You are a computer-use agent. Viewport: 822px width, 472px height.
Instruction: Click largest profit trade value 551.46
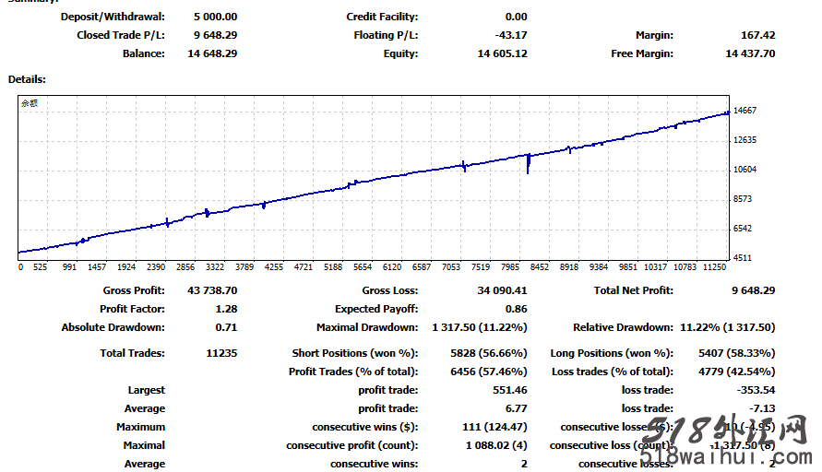tap(510, 390)
